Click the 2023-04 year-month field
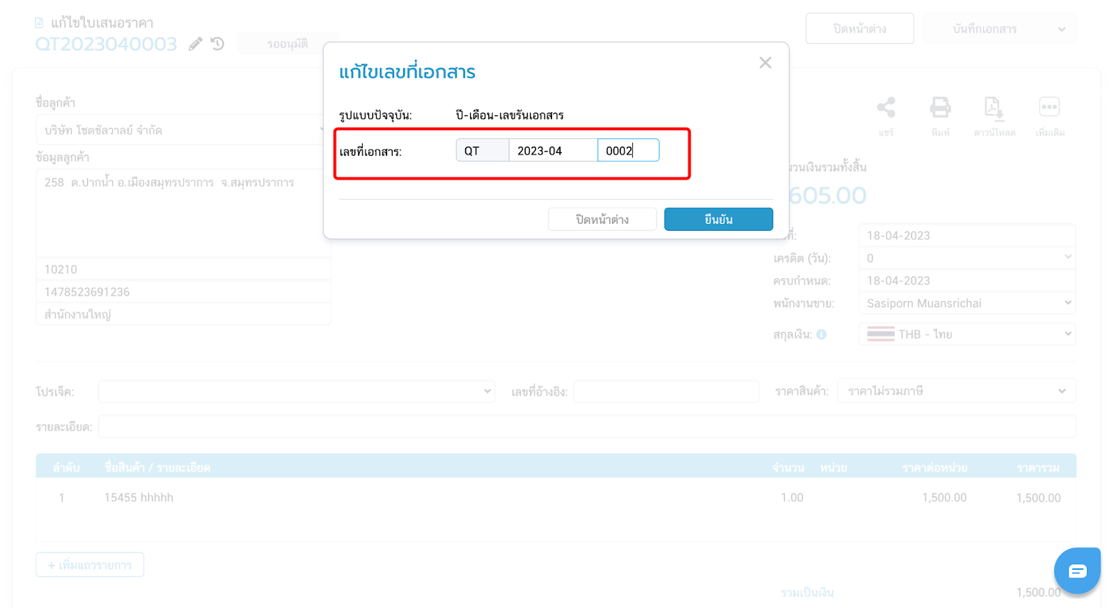The height and width of the screenshot is (608, 1114). [553, 151]
